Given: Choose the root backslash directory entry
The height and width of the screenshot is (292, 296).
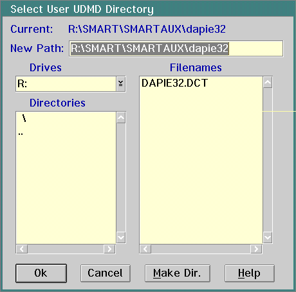Looking at the screenshot, I should point(24,118).
